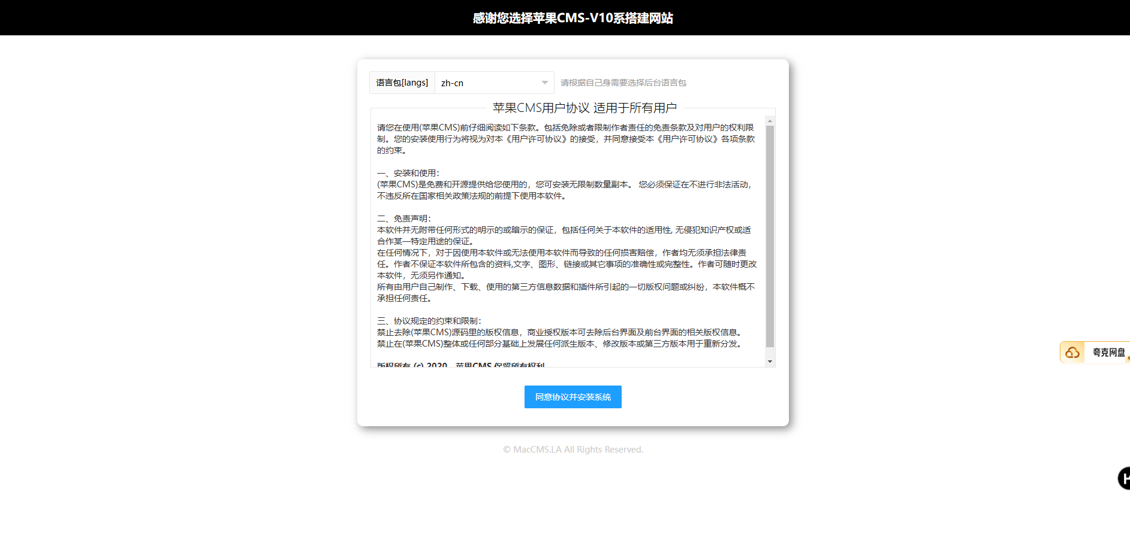Click the black circular floating icon
This screenshot has height=534, width=1130.
tap(1124, 478)
